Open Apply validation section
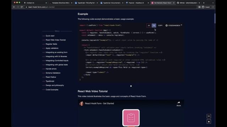Image resolution: width=227 pixels, height=127 pixels. click(x=52, y=48)
